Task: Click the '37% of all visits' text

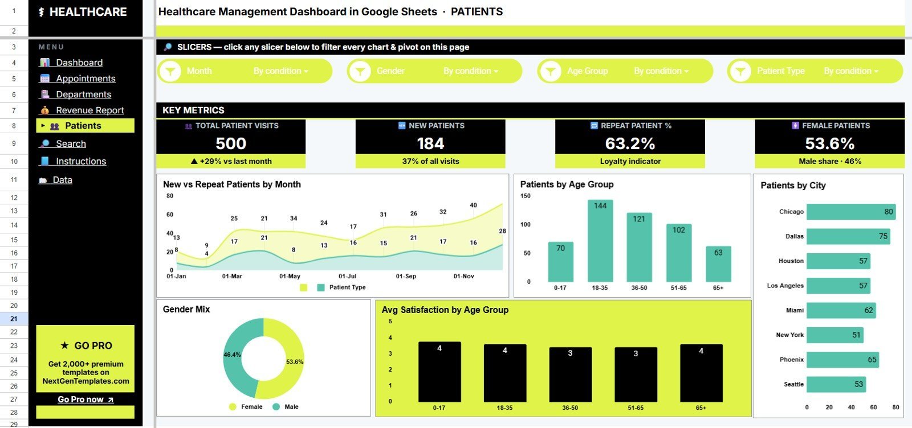Action: point(430,162)
